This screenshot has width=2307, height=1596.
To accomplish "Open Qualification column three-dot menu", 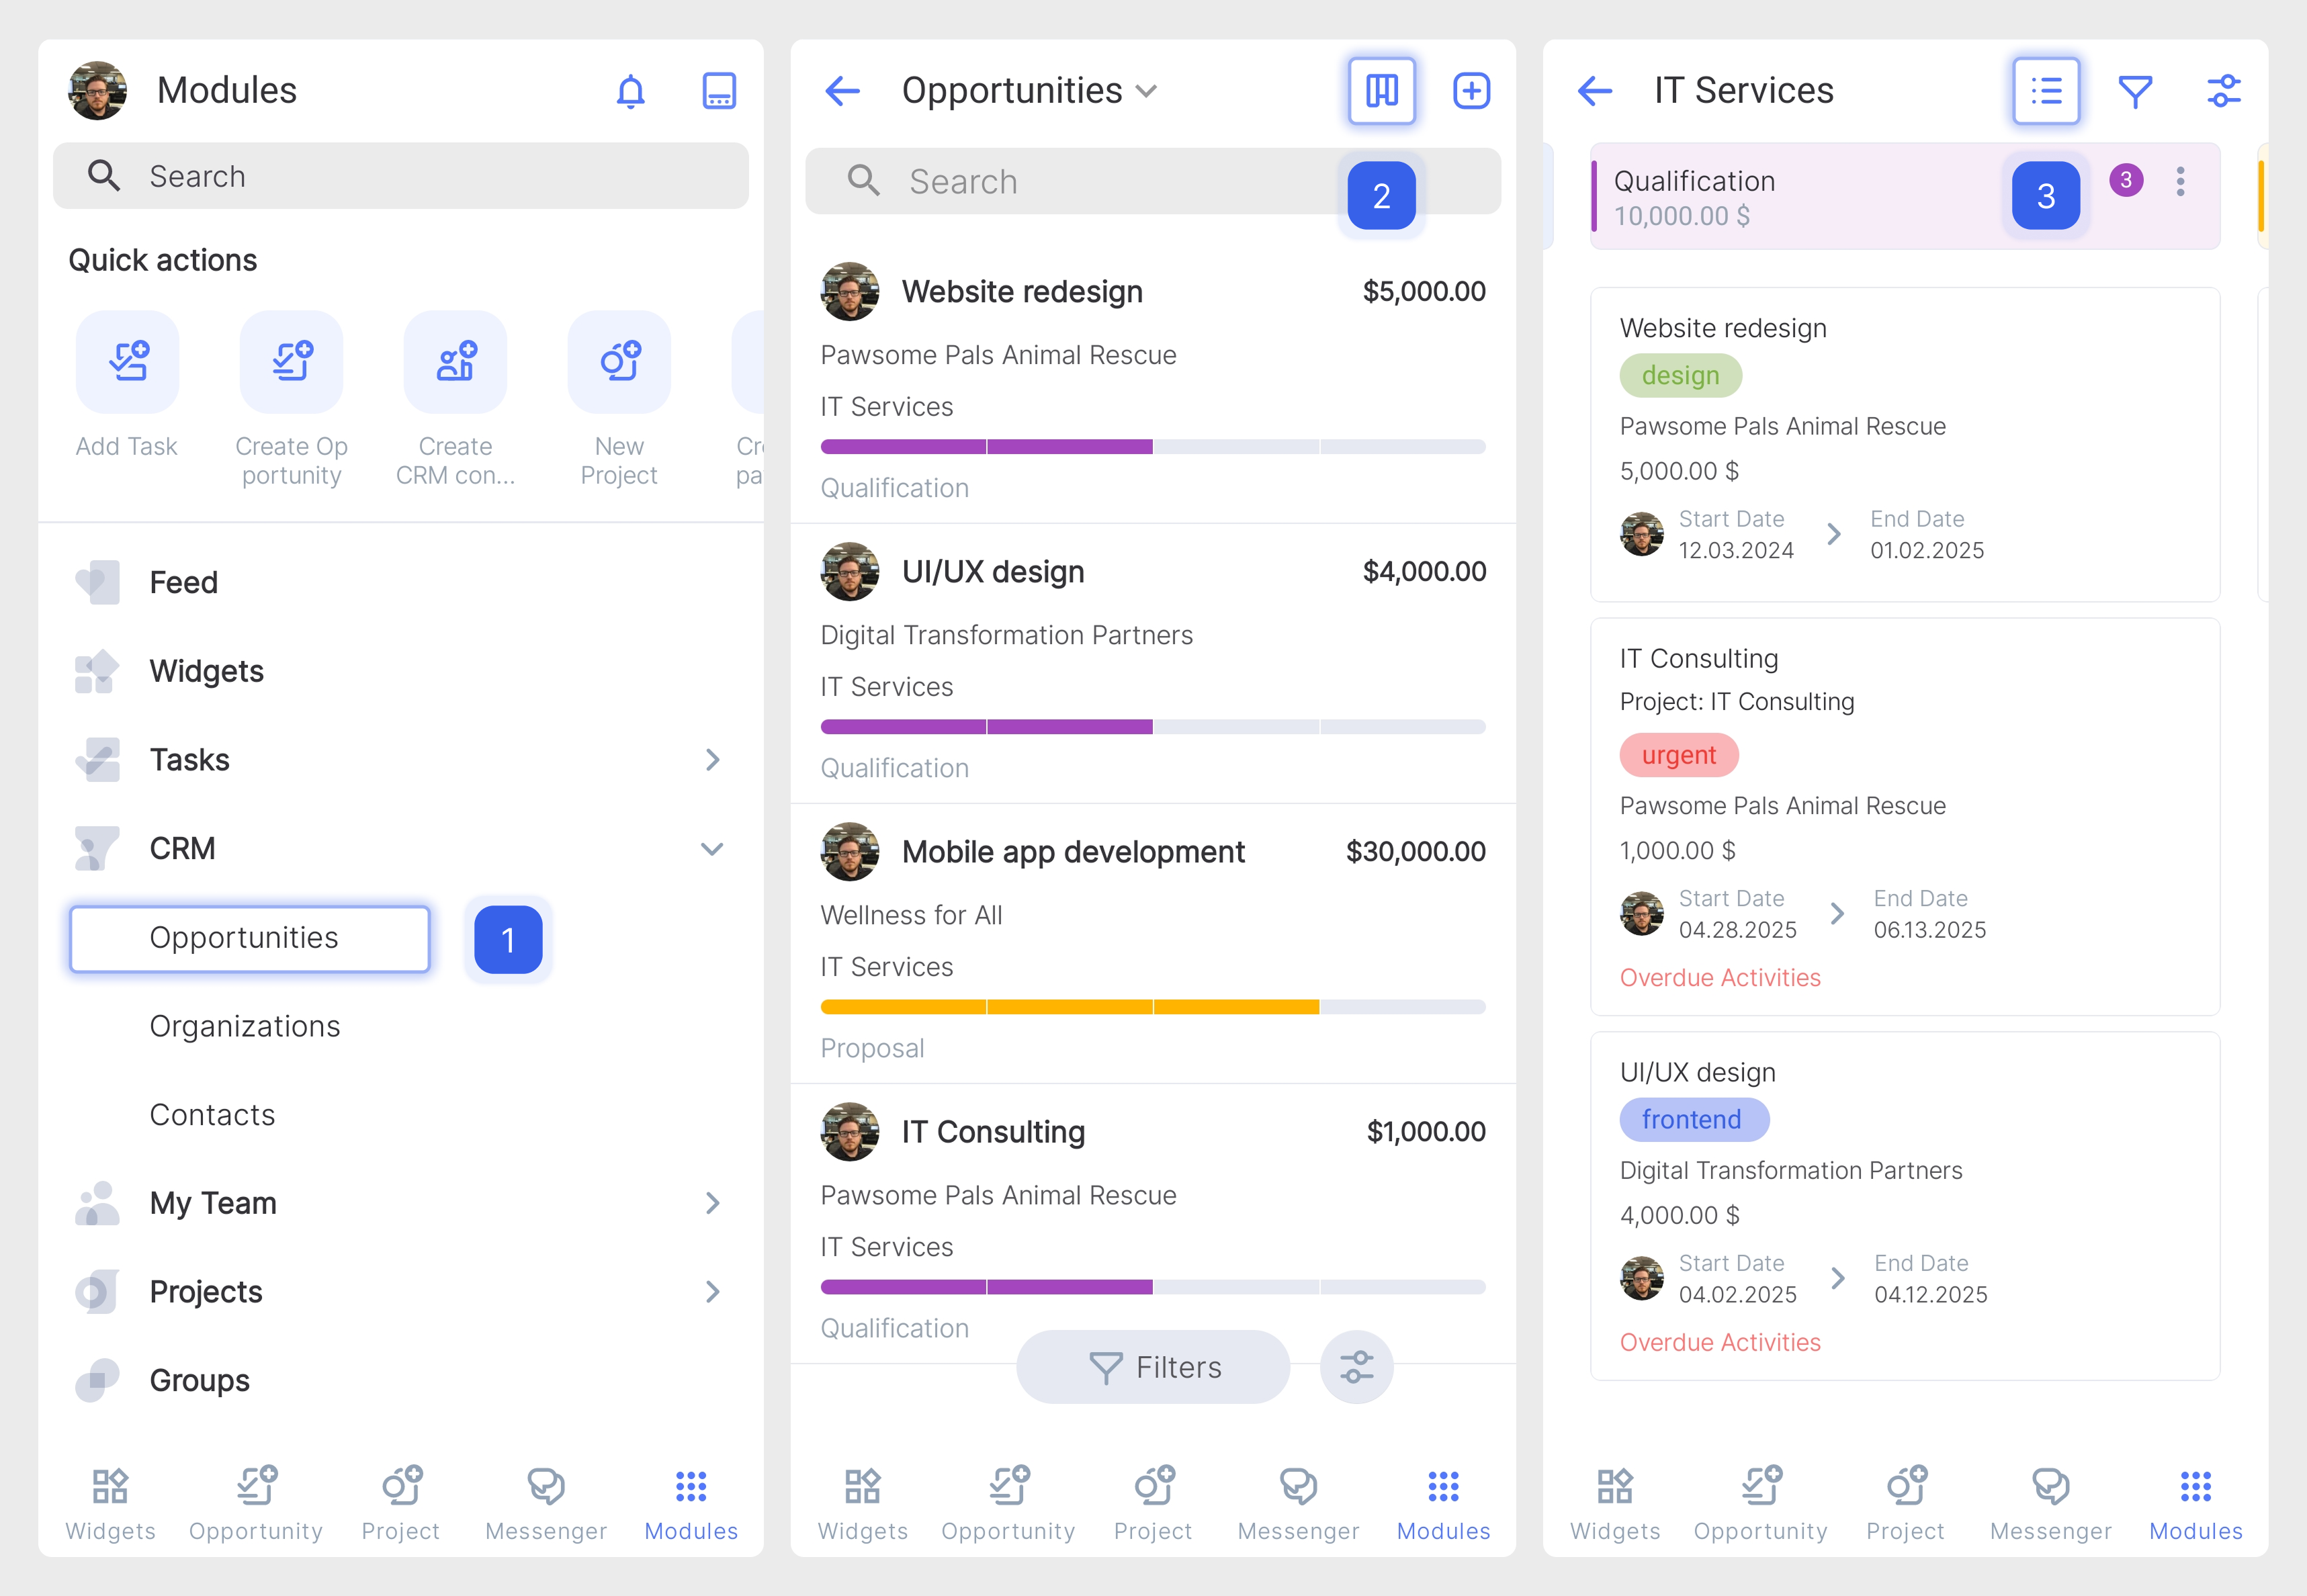I will tap(2180, 181).
